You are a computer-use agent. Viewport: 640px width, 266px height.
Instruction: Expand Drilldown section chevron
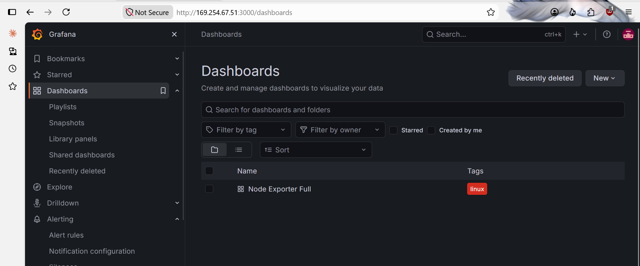pyautogui.click(x=177, y=203)
